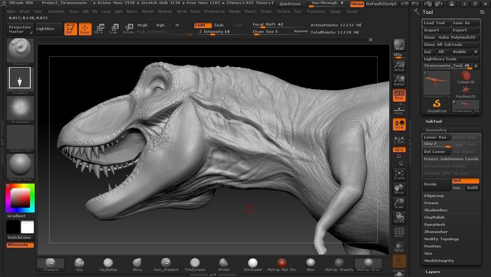Set view to Actual size
The width and height of the screenshot is (491, 277).
pos(399,66)
